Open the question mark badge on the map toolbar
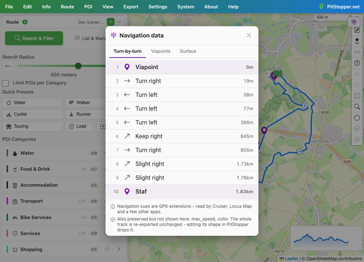364x262 pixels. [x=357, y=63]
